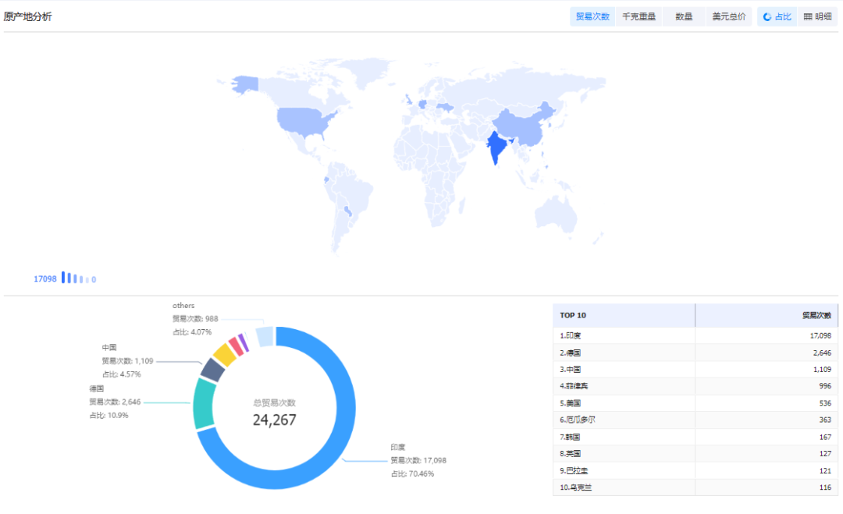Click India on the world map
843x514 pixels.
pos(494,147)
